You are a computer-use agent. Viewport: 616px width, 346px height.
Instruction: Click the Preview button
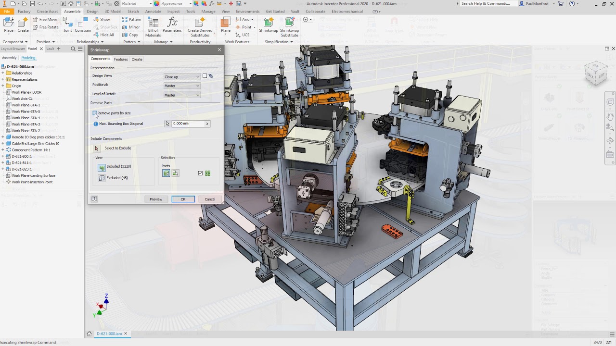(x=155, y=199)
